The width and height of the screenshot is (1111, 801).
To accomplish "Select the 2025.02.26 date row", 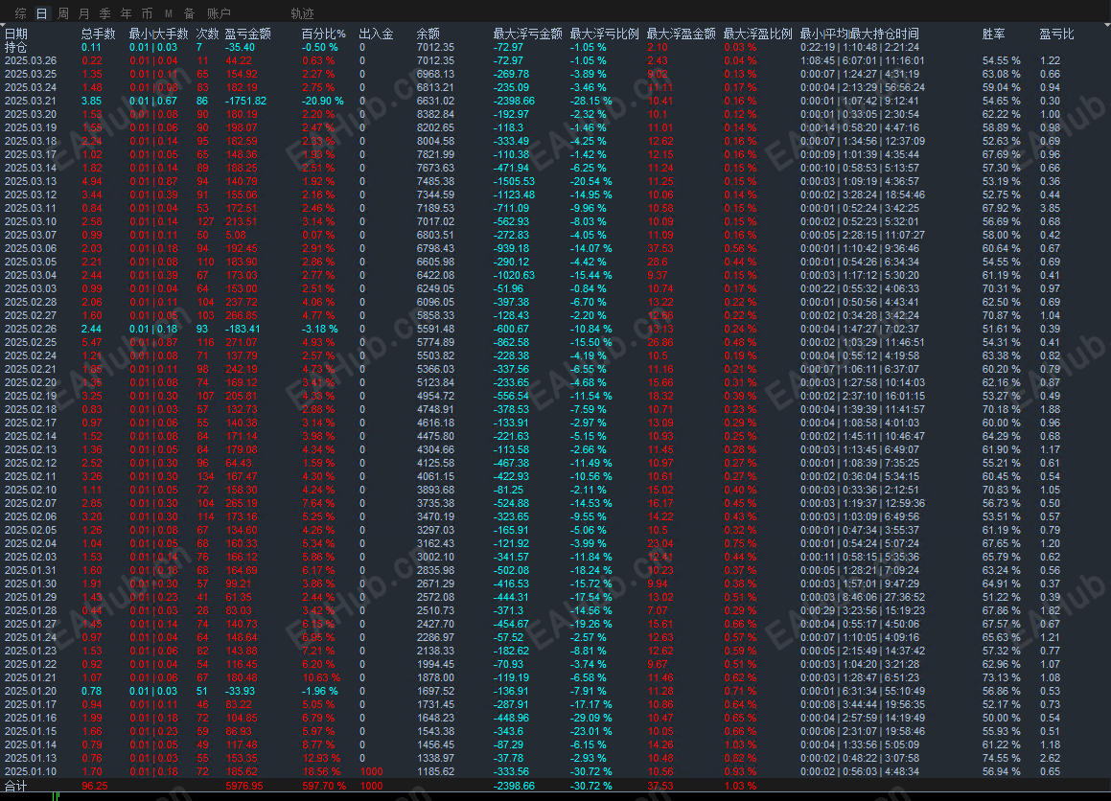I will coord(31,329).
